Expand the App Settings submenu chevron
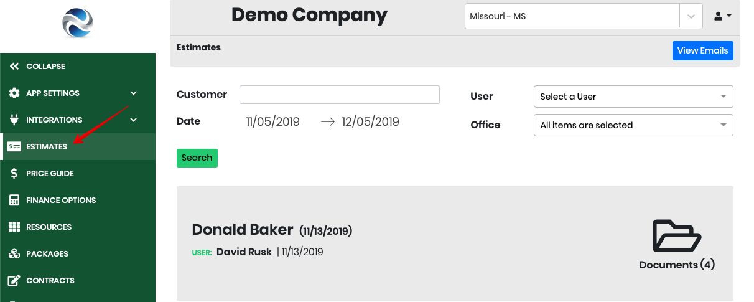Image resolution: width=754 pixels, height=302 pixels. click(133, 93)
